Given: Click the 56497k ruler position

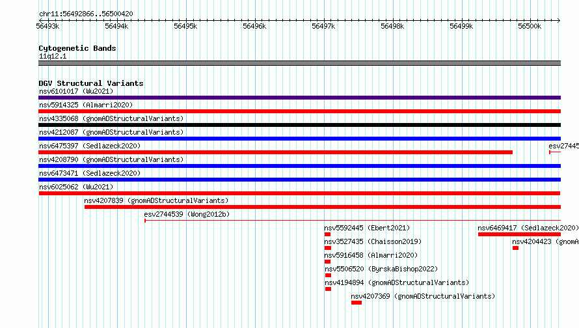Looking at the screenshot, I should click(323, 26).
